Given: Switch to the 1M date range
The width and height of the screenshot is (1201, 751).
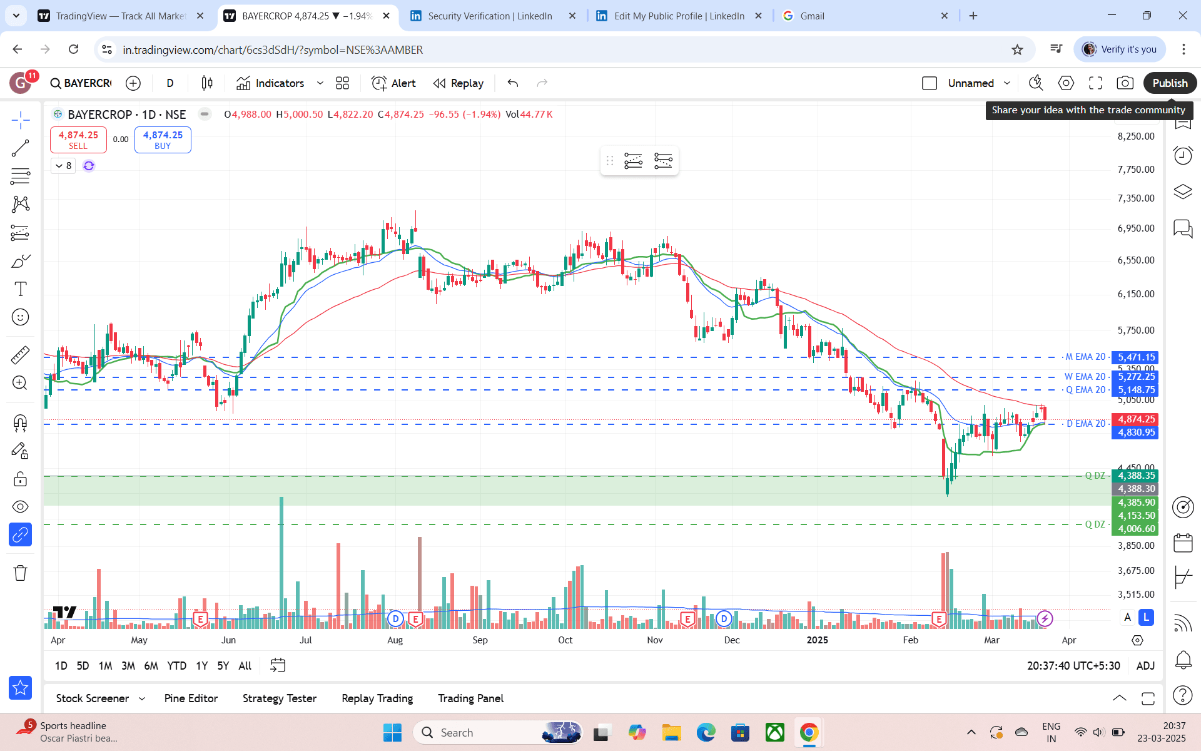Looking at the screenshot, I should click(106, 666).
